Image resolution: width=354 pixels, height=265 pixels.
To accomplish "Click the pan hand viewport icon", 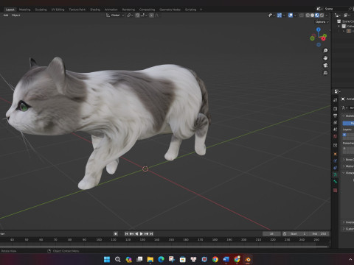I will 325,58.
